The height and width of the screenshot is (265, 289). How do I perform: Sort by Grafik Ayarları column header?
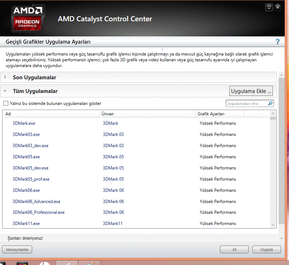coord(220,114)
